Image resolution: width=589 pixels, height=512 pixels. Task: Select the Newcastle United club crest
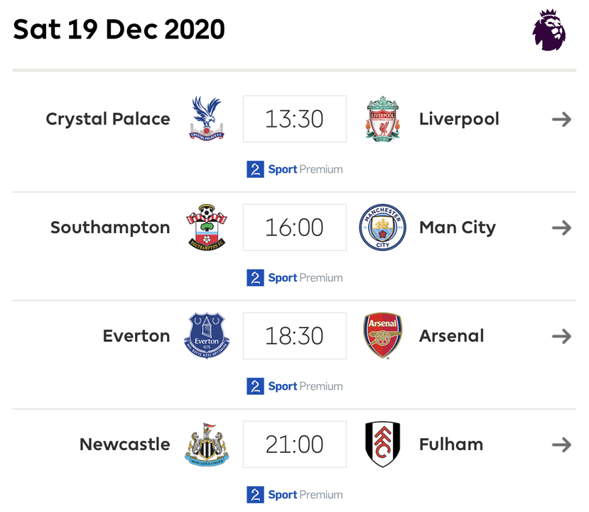207,444
